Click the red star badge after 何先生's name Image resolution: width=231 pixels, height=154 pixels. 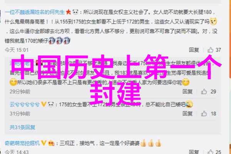pos(69,12)
